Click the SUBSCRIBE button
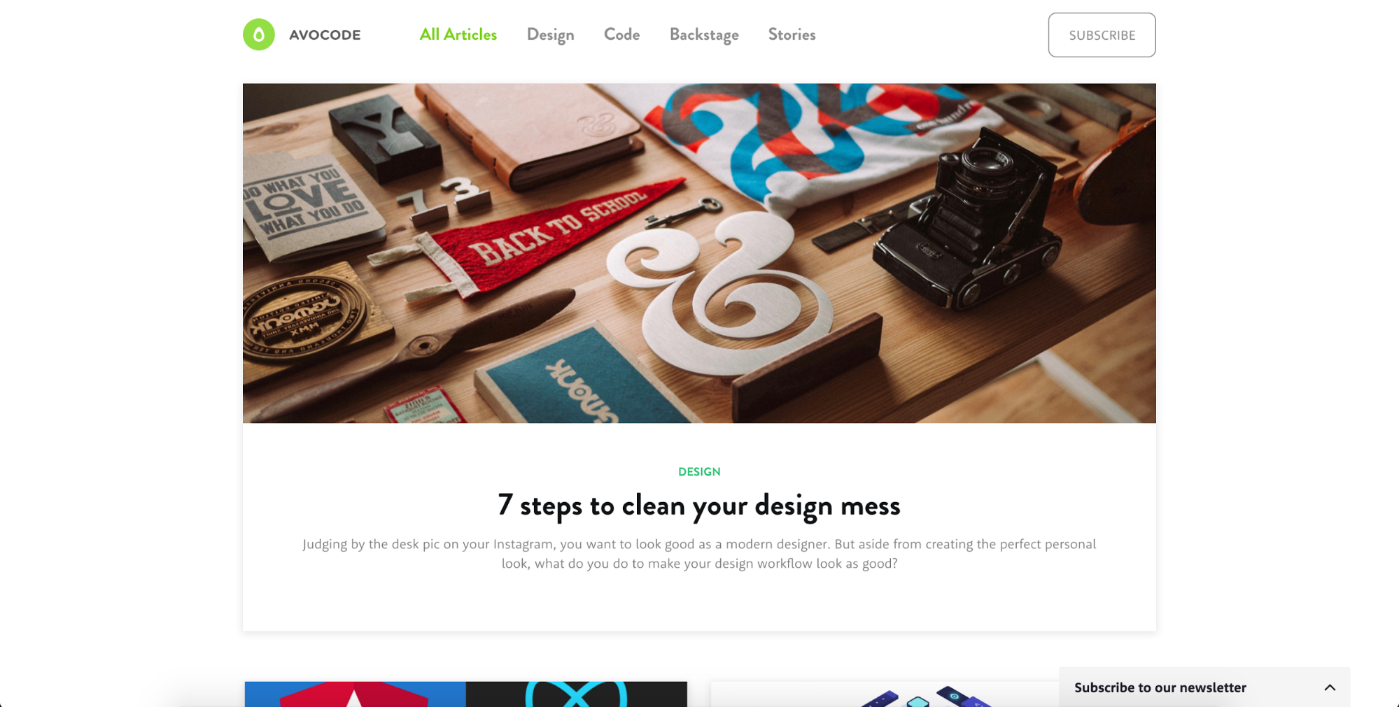1399x707 pixels. point(1102,35)
